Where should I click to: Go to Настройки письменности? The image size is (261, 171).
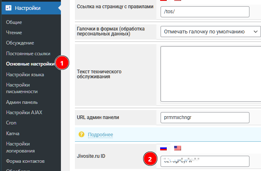(22, 88)
